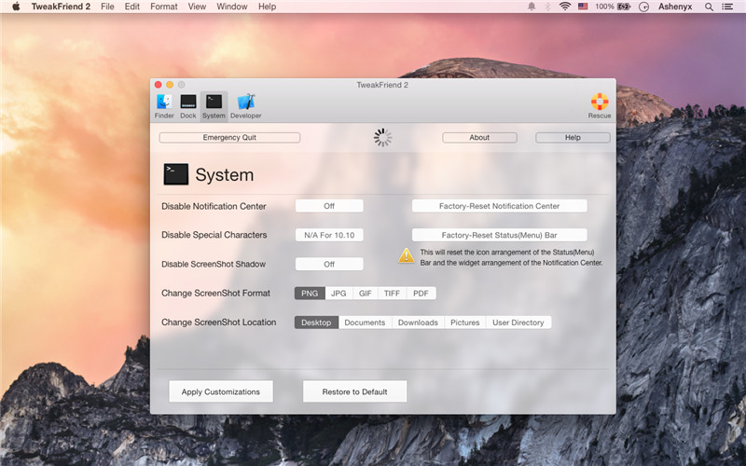The image size is (746, 466).
Task: Click Restore to Default button
Action: click(354, 391)
